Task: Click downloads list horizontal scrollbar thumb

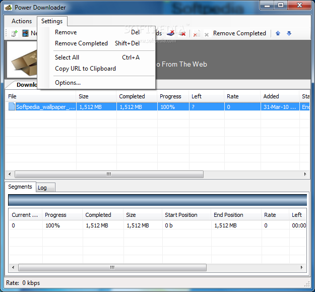Action: tap(109, 174)
